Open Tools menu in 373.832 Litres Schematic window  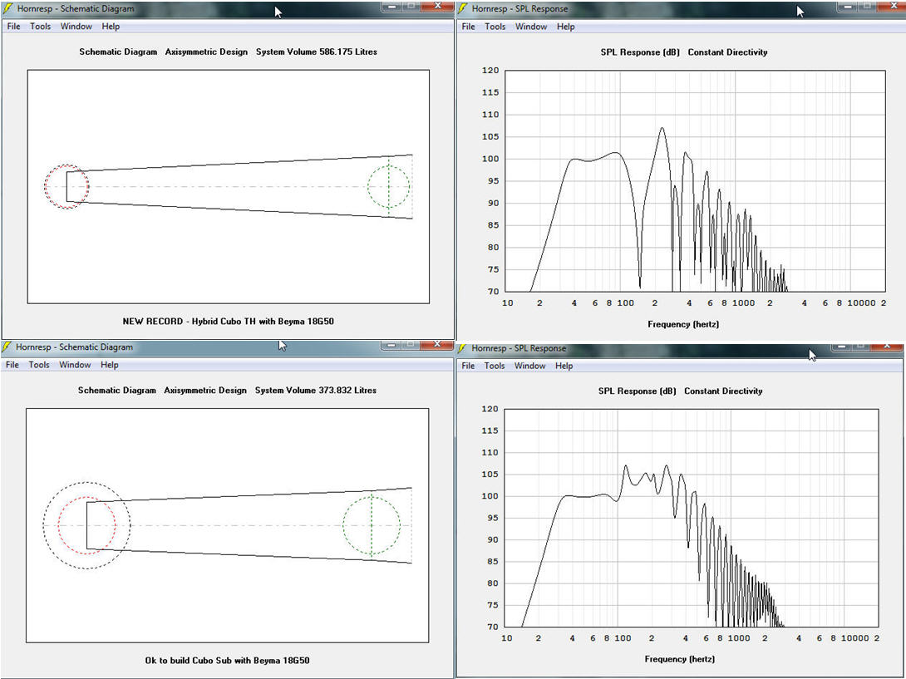click(39, 365)
